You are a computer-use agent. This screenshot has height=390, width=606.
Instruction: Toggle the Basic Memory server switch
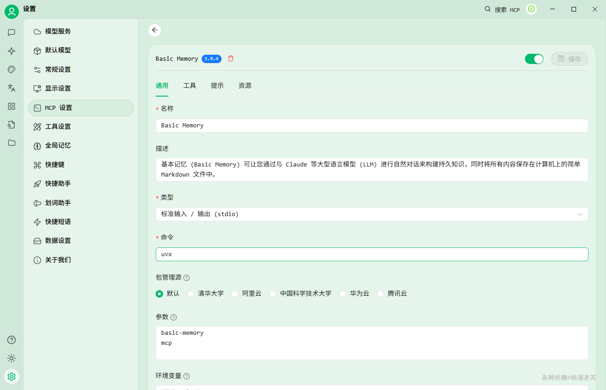pos(534,59)
